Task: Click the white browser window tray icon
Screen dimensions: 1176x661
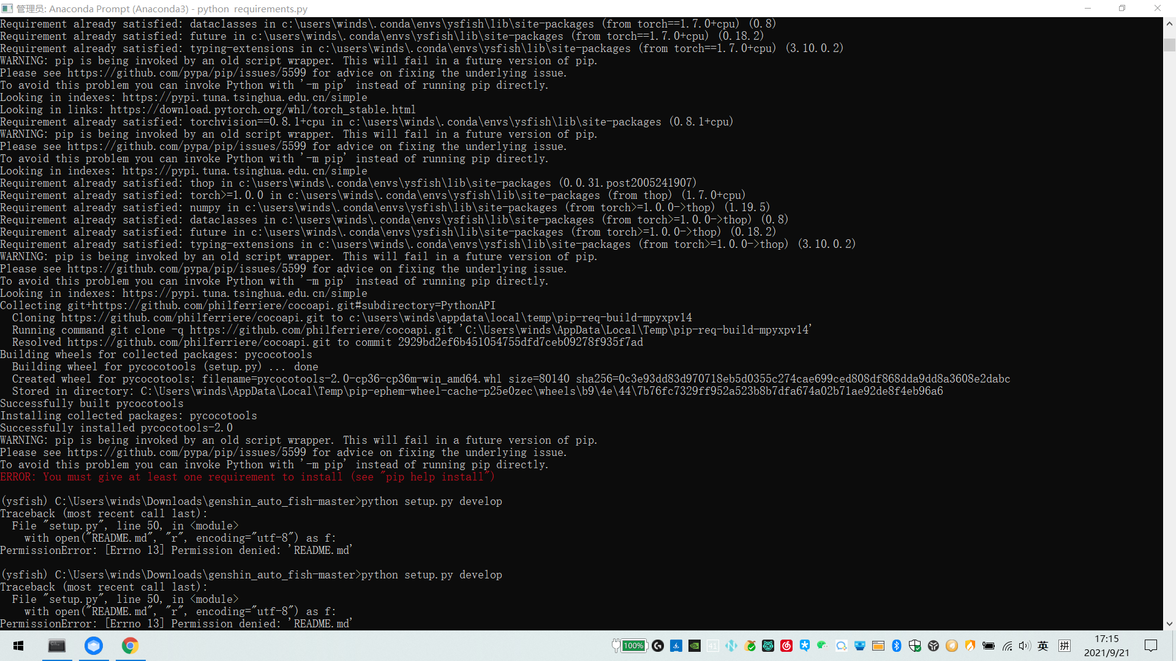Action: pos(878,646)
